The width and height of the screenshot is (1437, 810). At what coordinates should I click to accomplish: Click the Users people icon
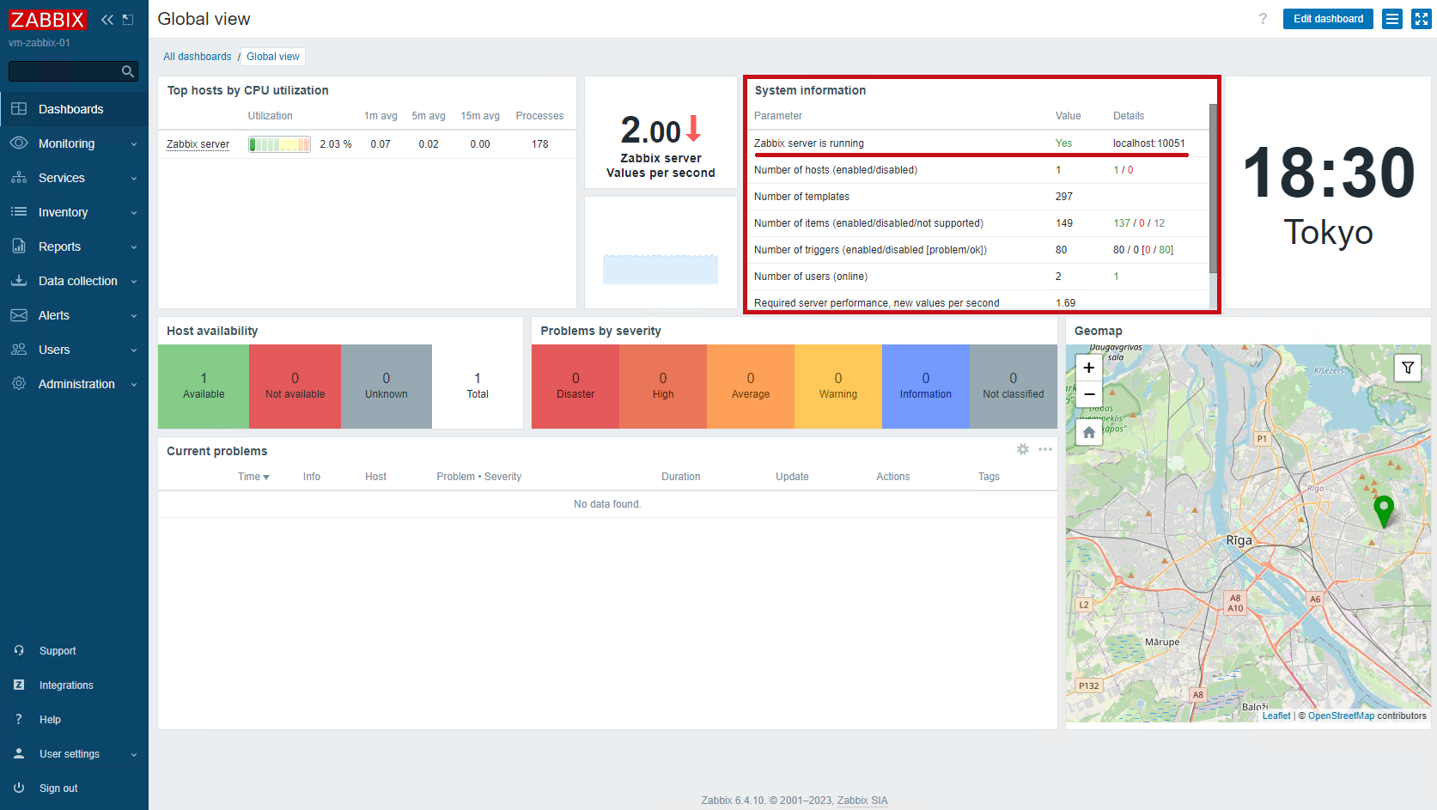tap(19, 350)
